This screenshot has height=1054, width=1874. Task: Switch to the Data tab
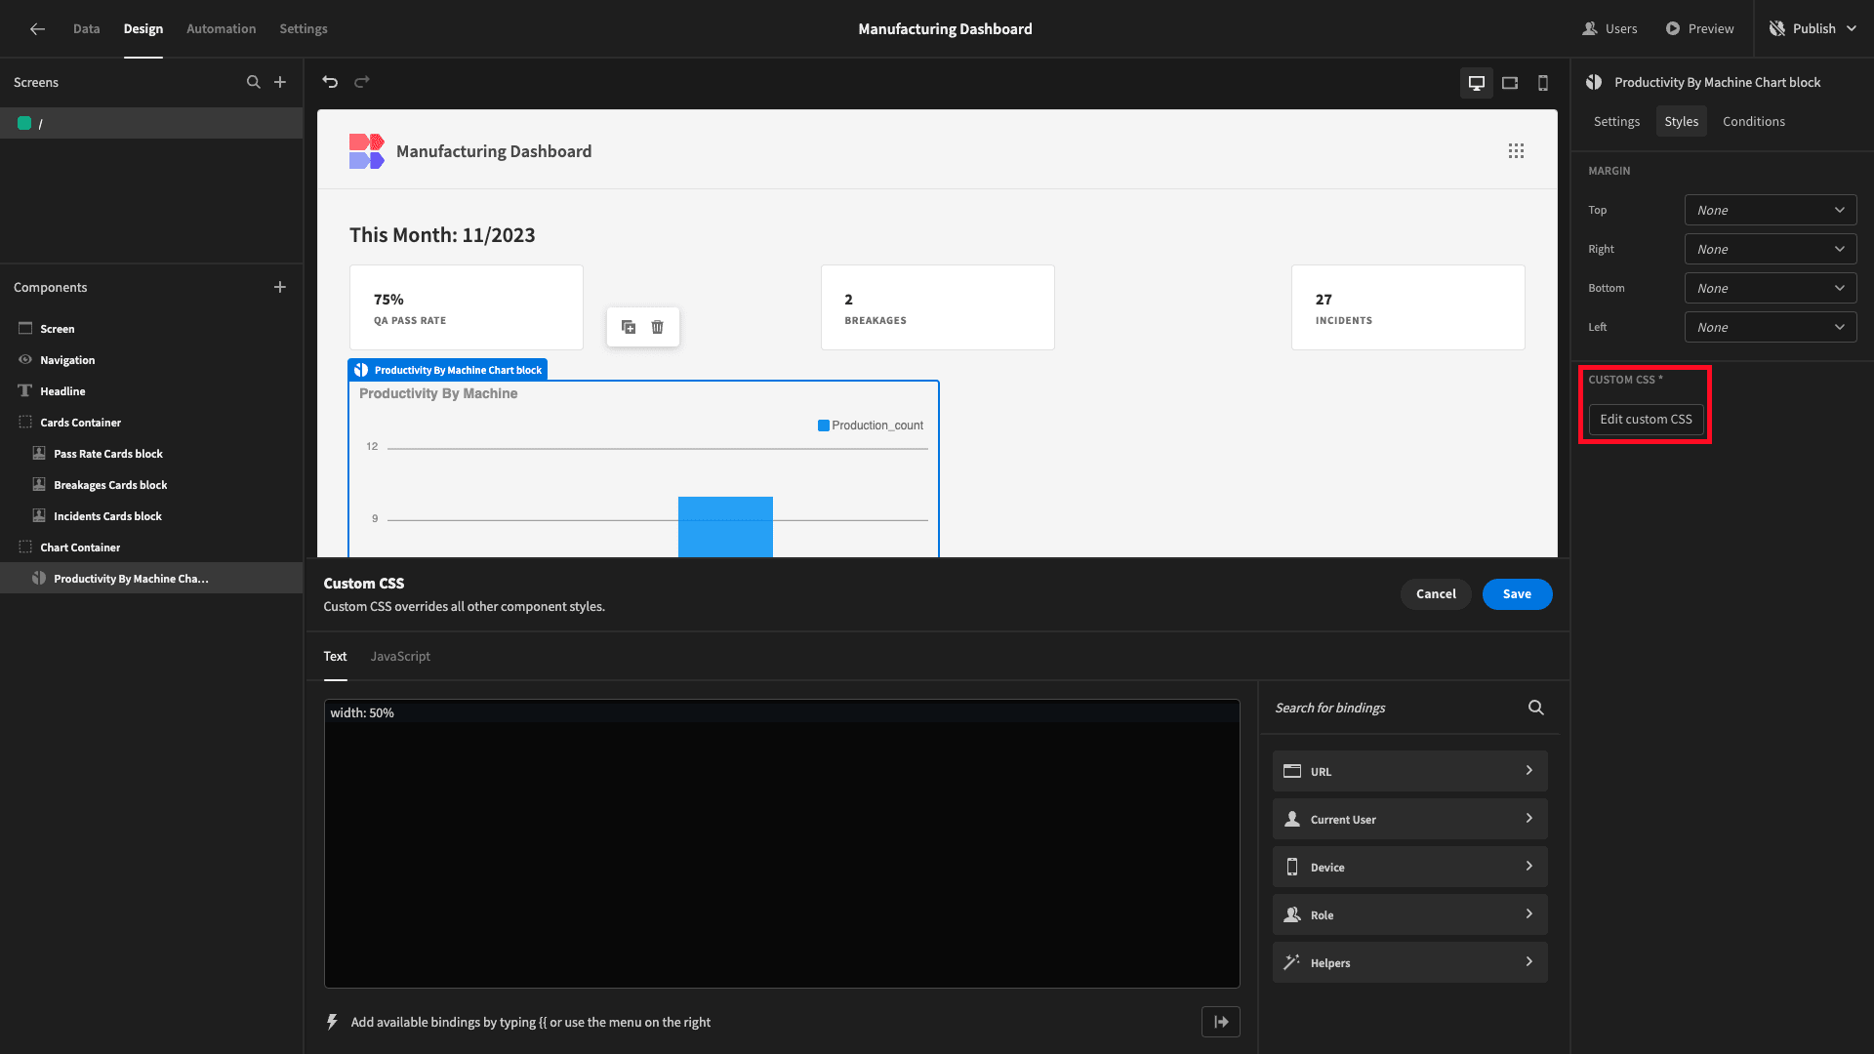coord(87,29)
